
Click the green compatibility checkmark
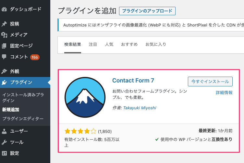coord(157,139)
